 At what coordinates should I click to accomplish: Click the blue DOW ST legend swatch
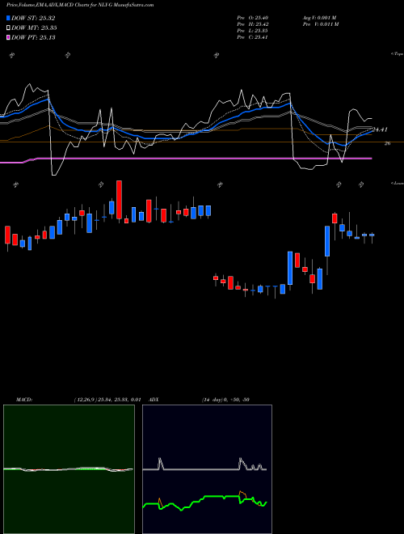(x=9, y=18)
